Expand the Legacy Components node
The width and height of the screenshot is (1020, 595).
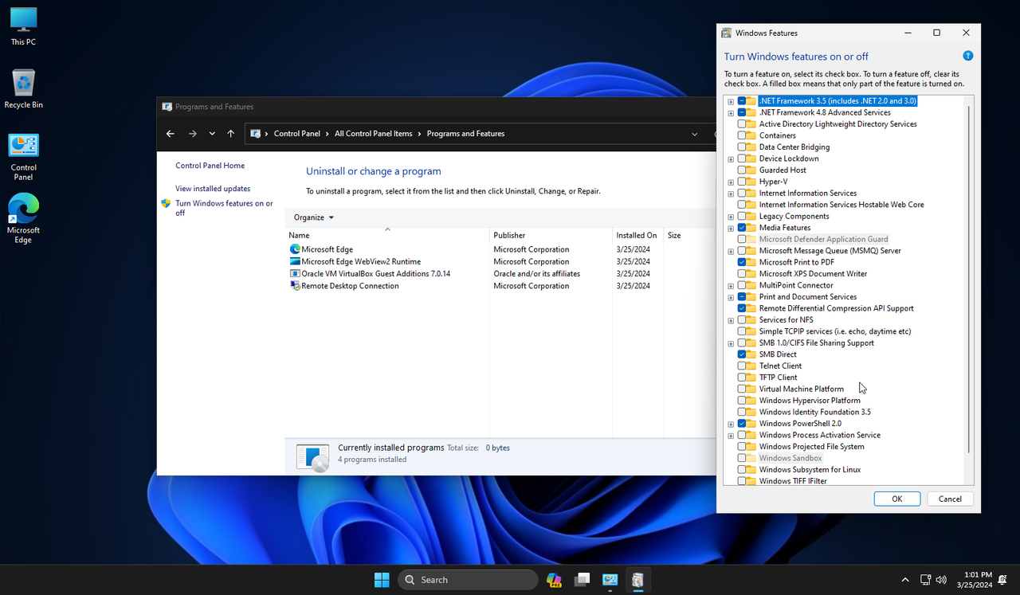click(731, 217)
